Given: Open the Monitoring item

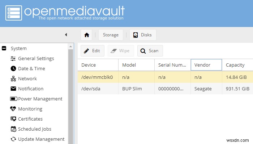Looking at the screenshot, I should click(x=30, y=109).
